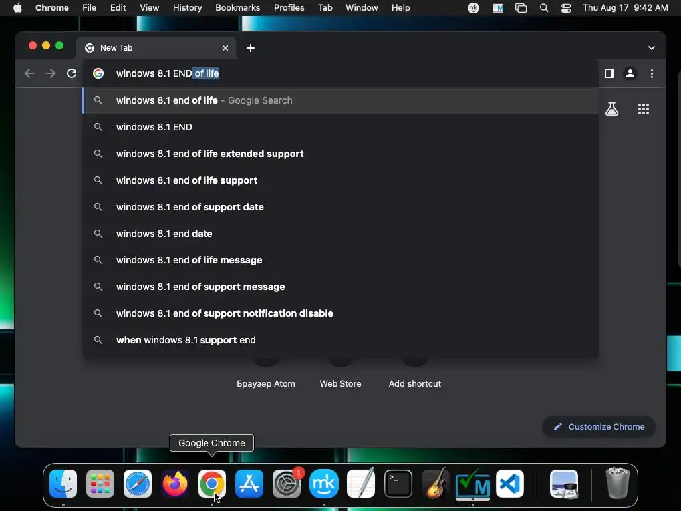
Task: Open the Search Labs flask icon
Action: [612, 109]
